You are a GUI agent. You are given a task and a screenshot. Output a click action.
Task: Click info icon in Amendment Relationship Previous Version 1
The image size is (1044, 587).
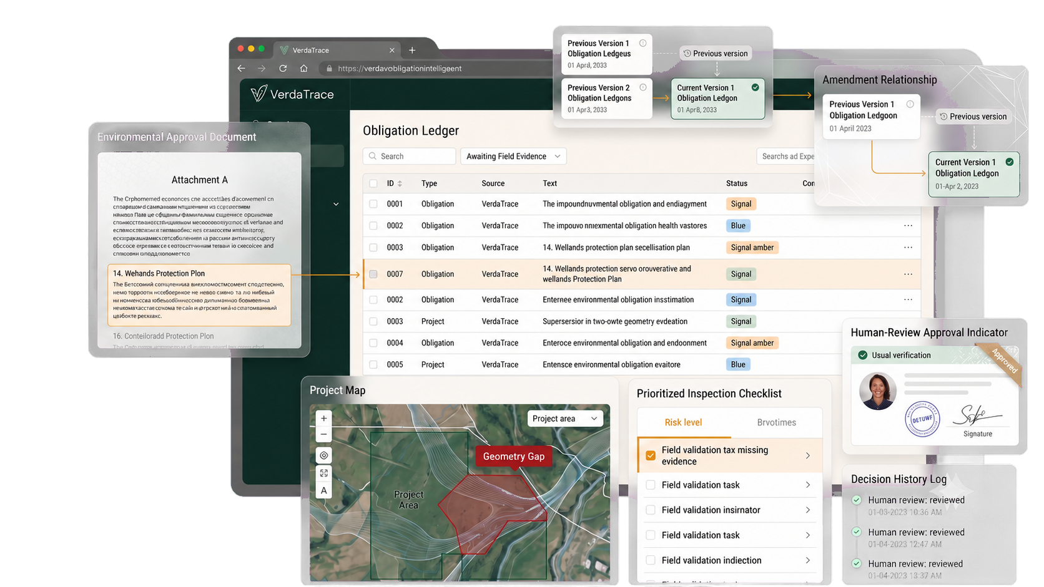click(910, 104)
